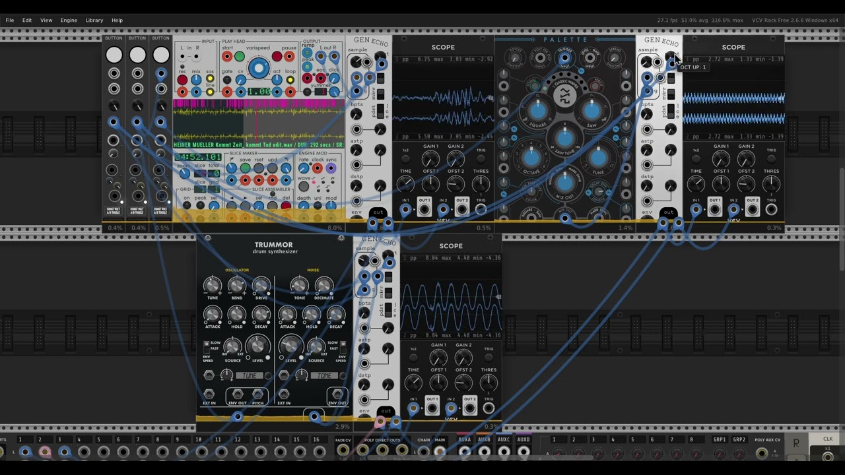Viewport: 845px width, 475px height.
Task: Click the blue OCTAVE knob on Palette
Action: pyautogui.click(x=531, y=158)
